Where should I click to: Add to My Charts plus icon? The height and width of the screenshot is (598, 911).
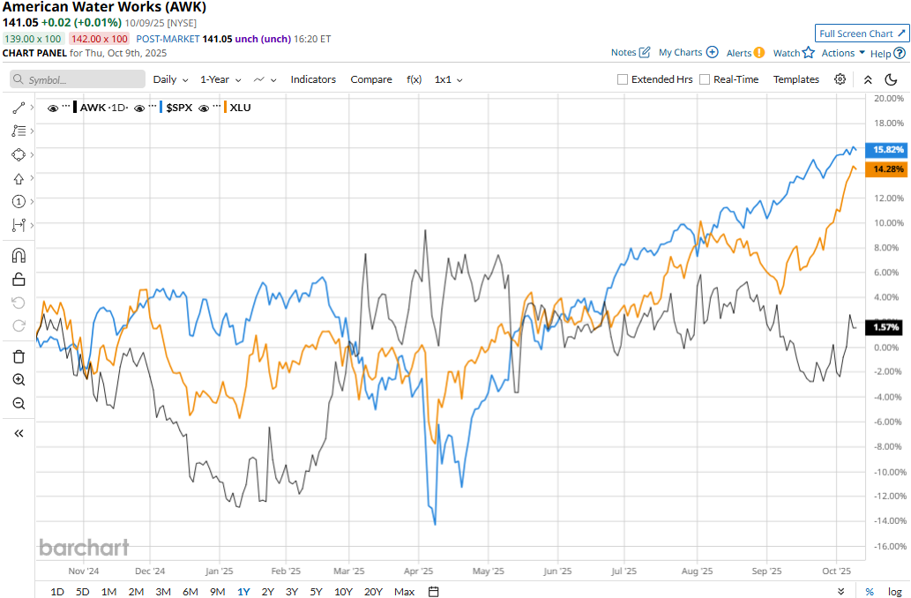tap(713, 52)
